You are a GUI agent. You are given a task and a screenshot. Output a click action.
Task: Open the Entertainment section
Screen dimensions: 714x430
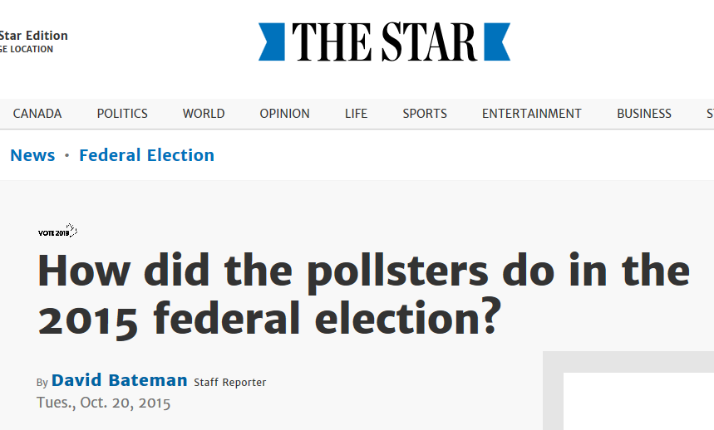coord(532,114)
